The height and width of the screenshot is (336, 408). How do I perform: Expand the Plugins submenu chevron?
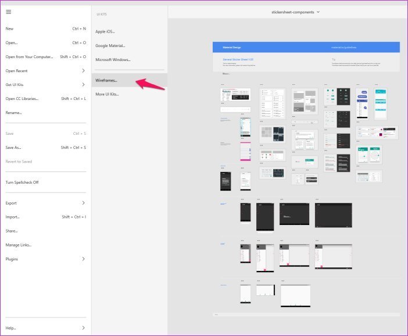pos(83,259)
